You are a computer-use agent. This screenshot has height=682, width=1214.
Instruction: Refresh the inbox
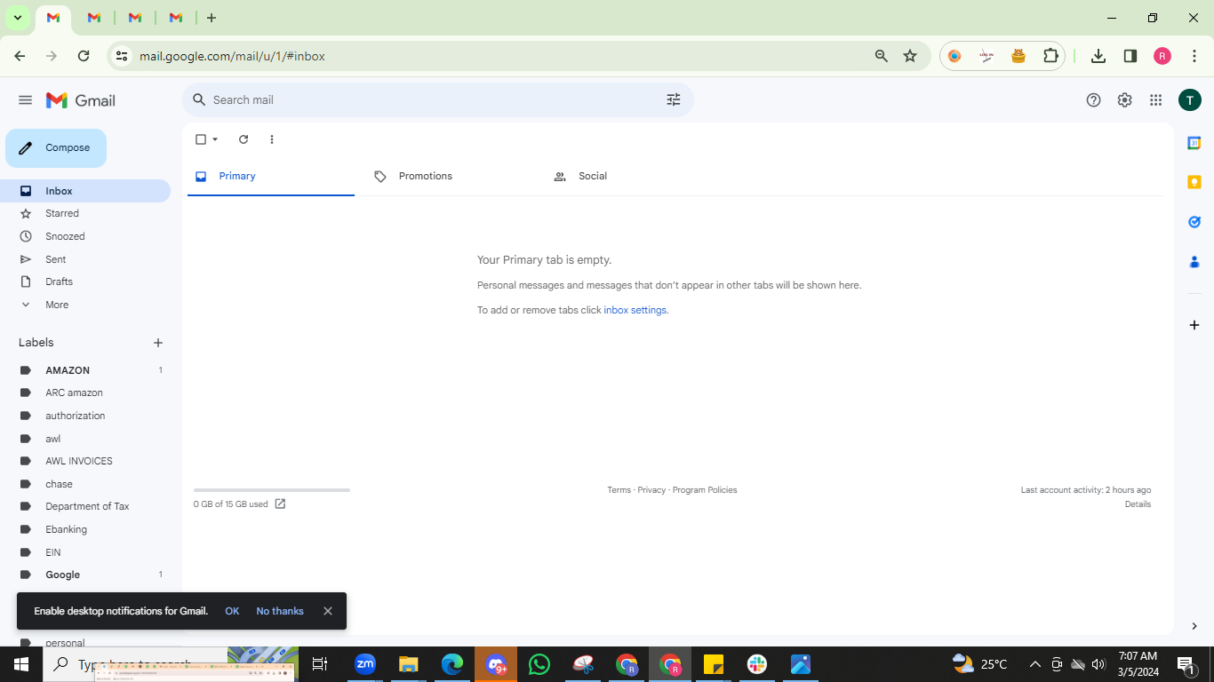[x=244, y=139]
